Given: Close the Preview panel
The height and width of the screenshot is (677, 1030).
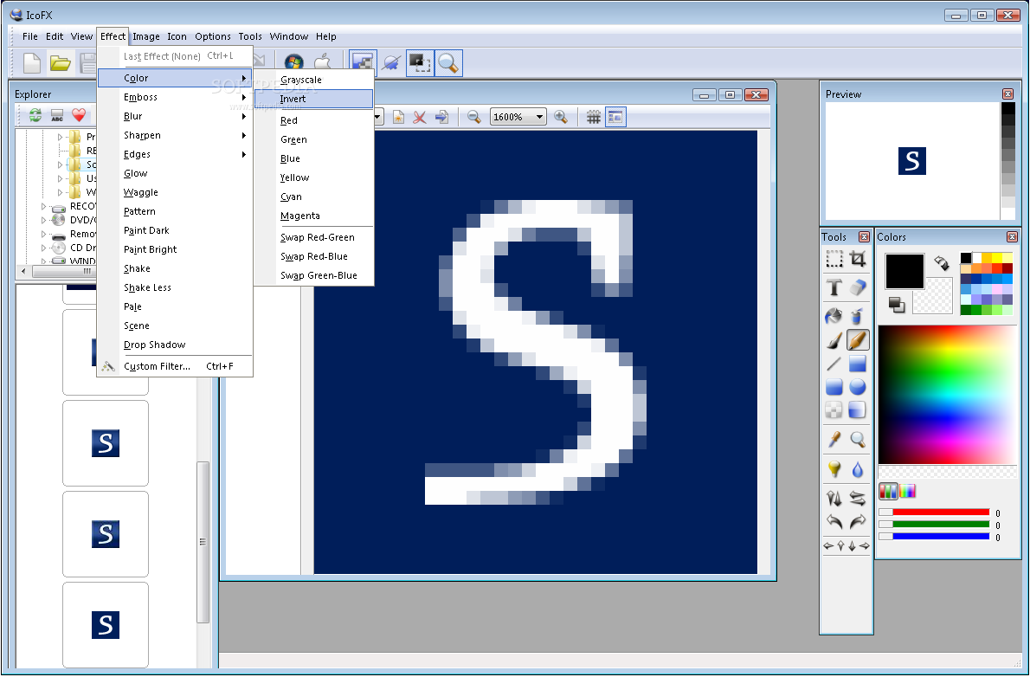Looking at the screenshot, I should pos(1007,94).
